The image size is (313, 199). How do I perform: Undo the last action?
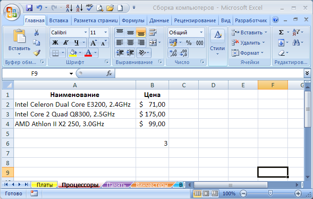click(x=39, y=8)
